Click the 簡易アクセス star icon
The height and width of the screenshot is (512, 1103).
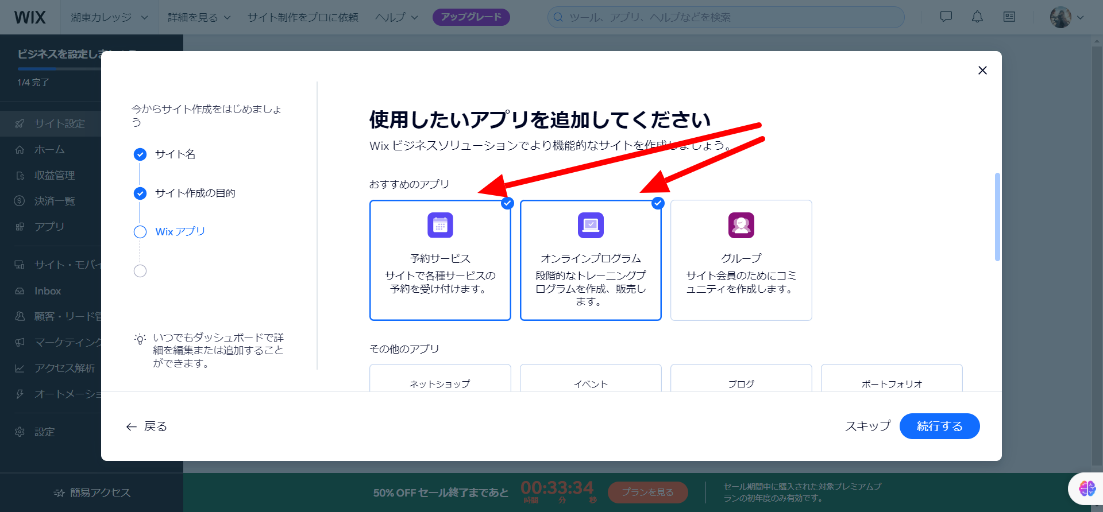[x=59, y=492]
